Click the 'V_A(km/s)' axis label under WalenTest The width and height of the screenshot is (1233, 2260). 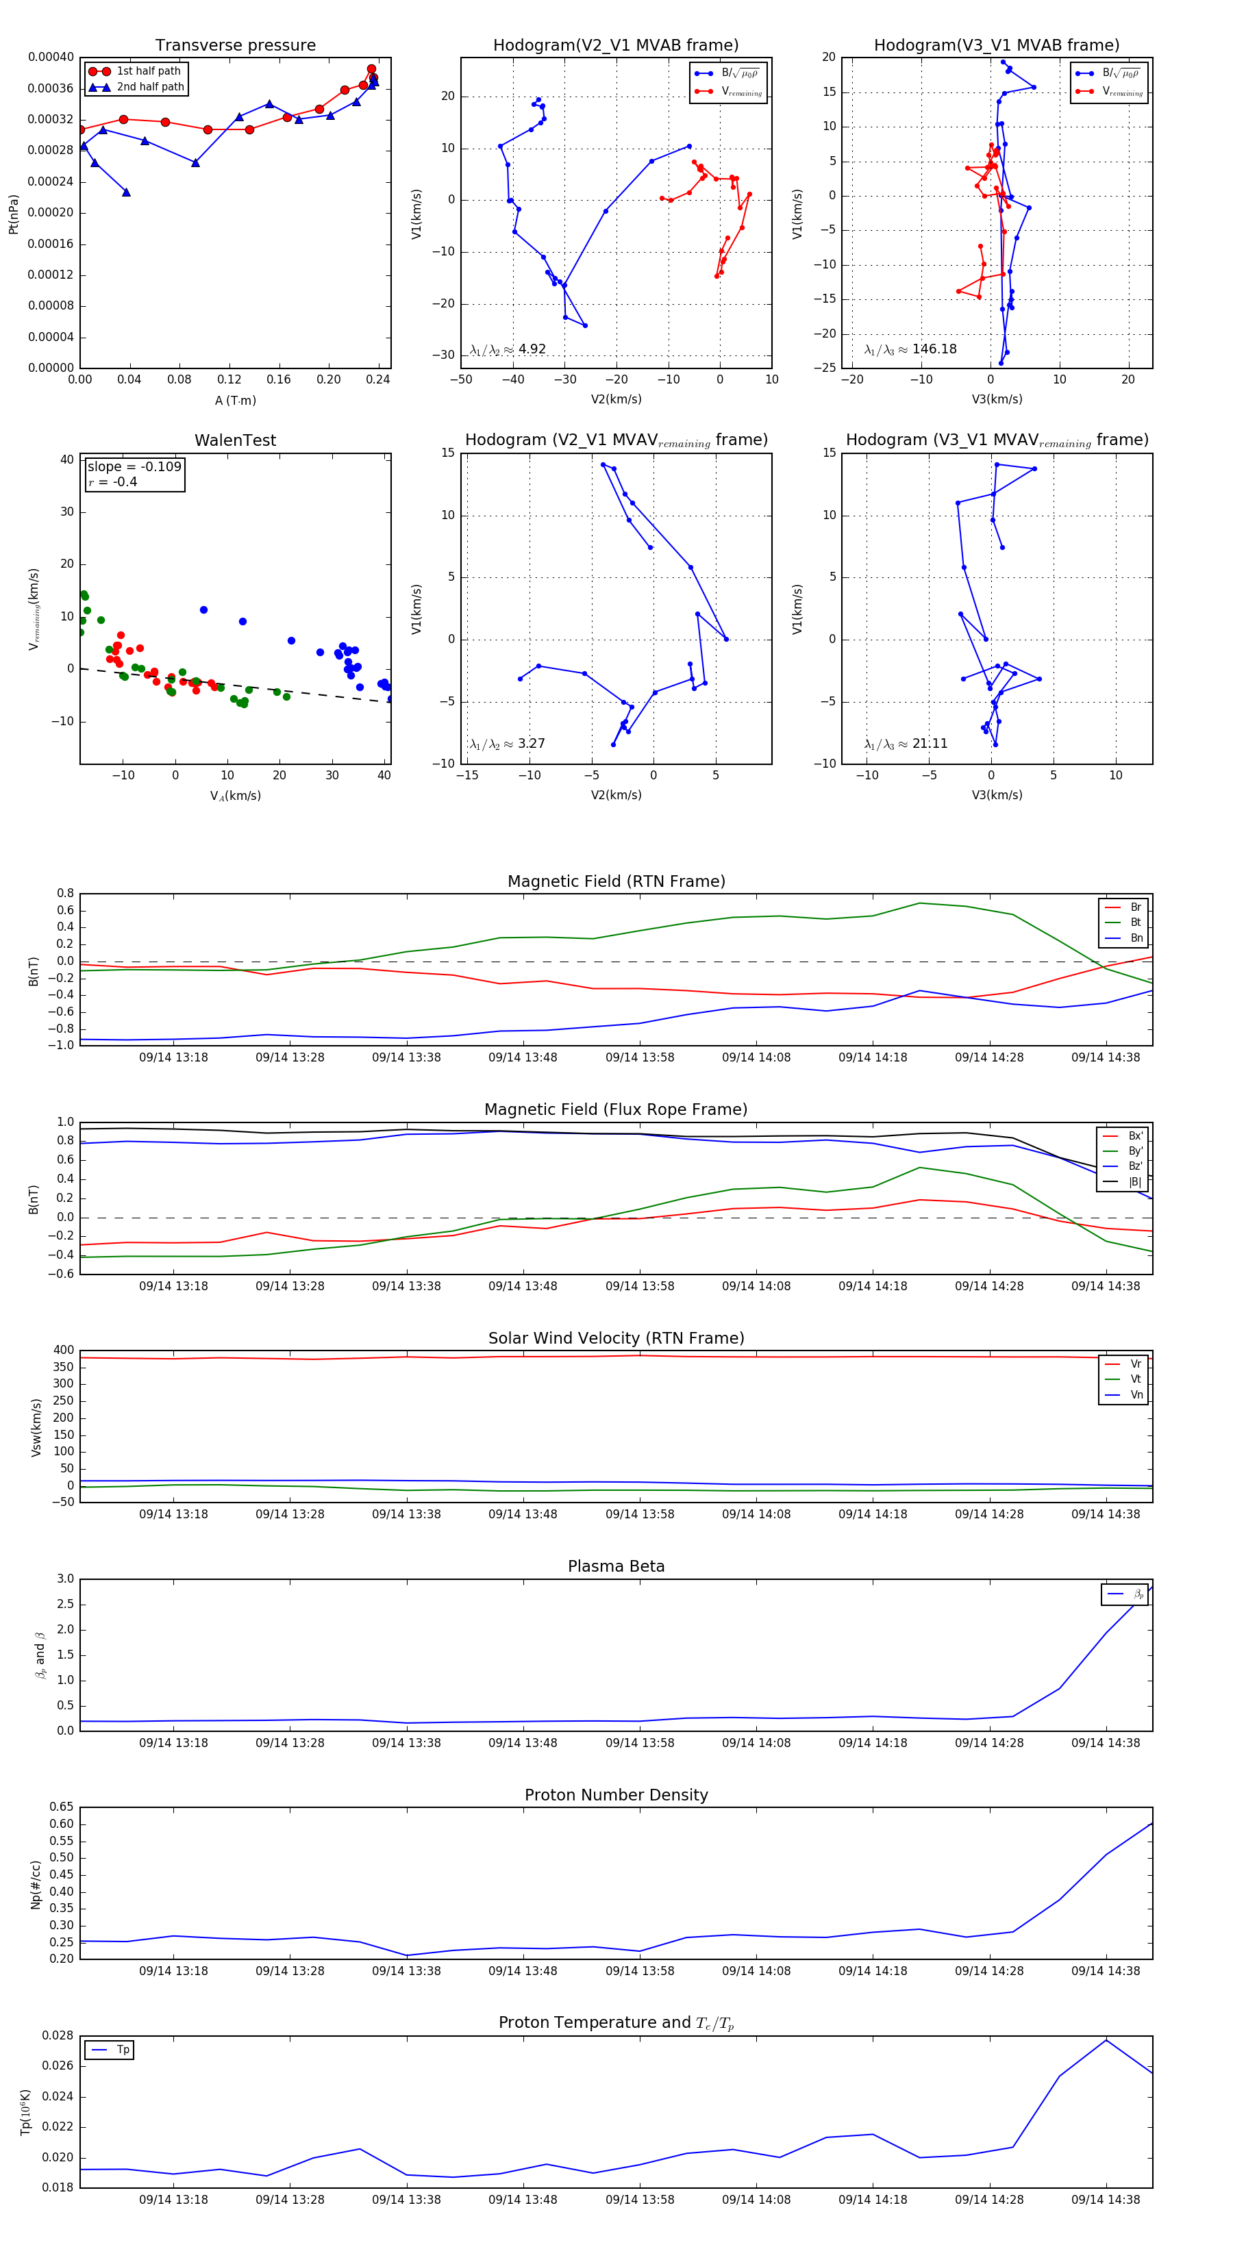tap(235, 796)
